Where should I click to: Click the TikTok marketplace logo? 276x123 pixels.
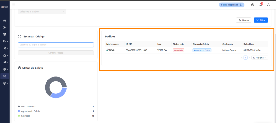click(110, 50)
